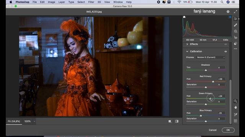Select the Healing brush tool
The image size is (245, 137).
pos(235,25)
